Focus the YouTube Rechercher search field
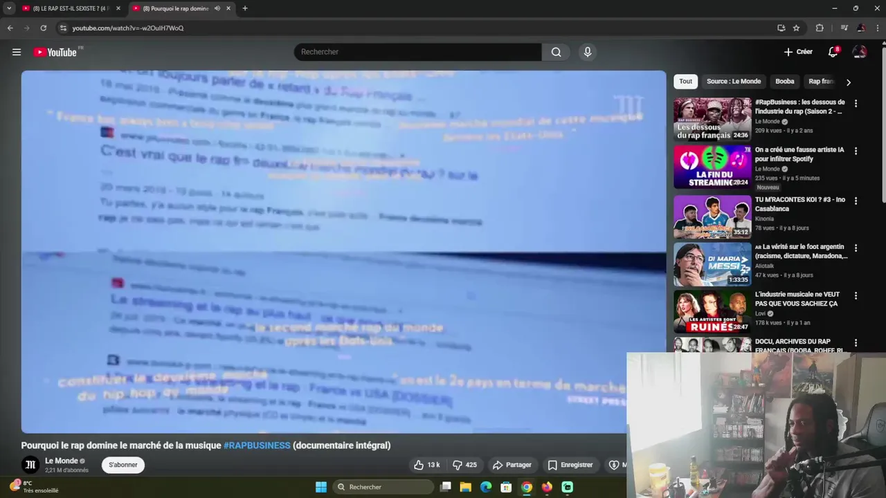 418,52
